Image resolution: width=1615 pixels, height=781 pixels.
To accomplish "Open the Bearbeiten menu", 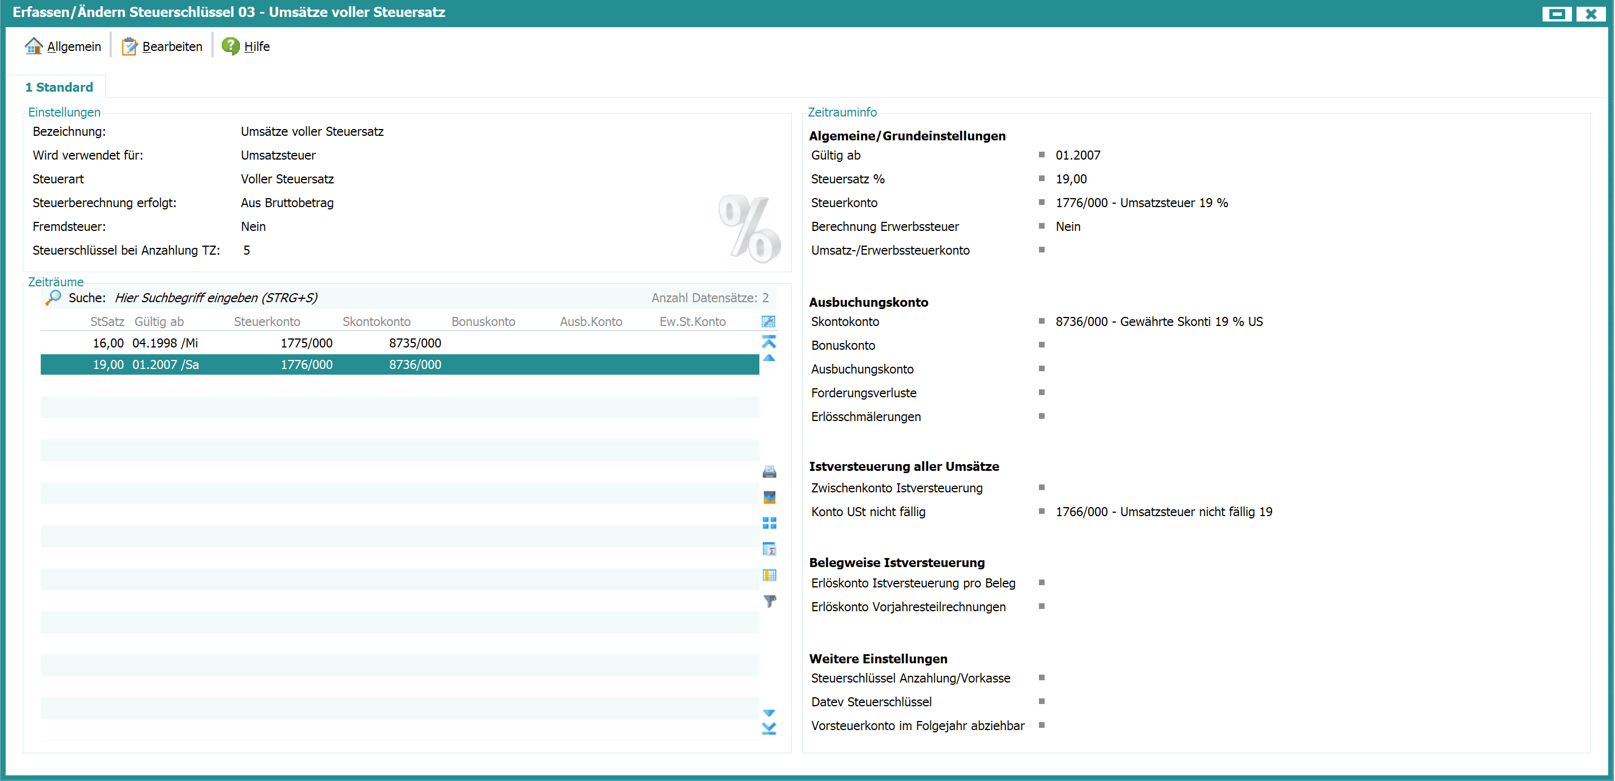I will click(x=162, y=46).
